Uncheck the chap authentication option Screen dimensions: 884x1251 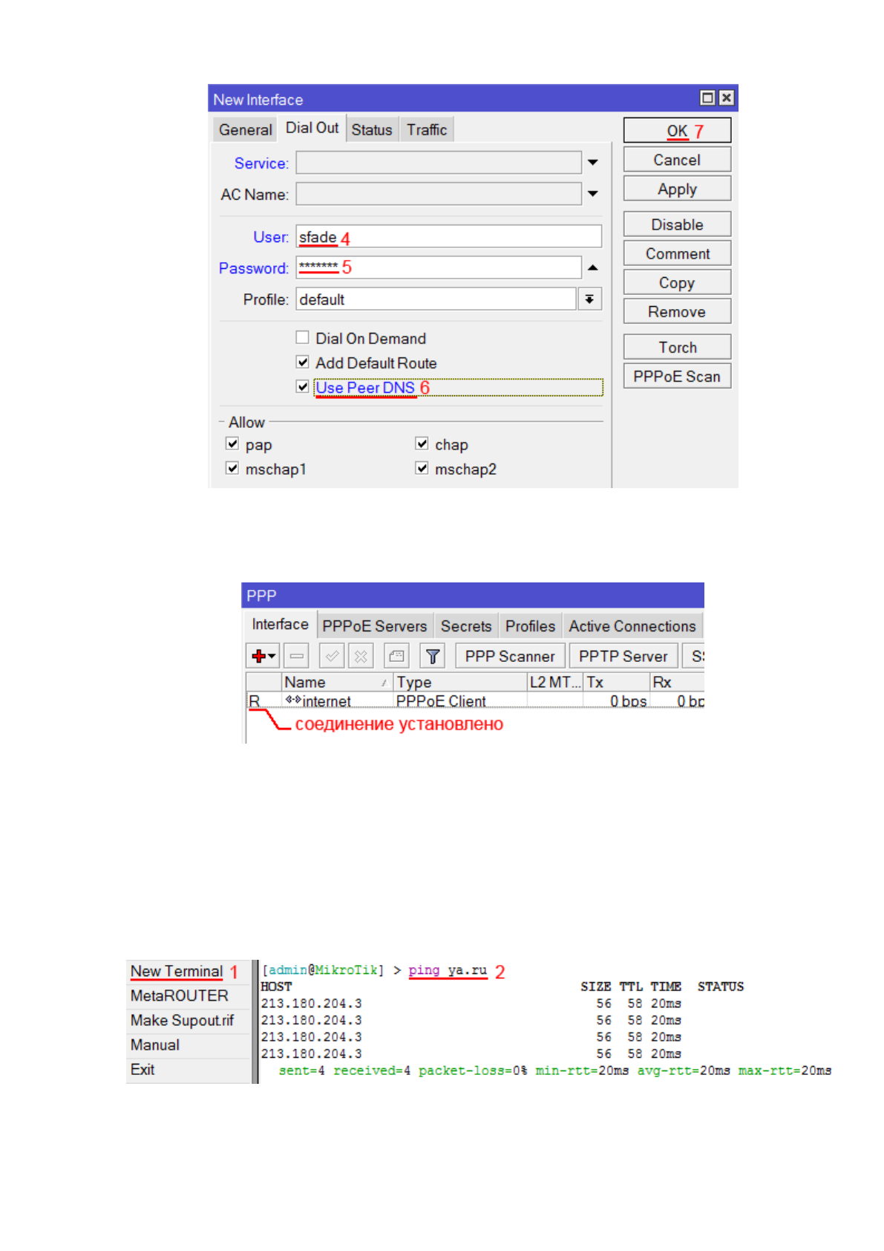(422, 444)
